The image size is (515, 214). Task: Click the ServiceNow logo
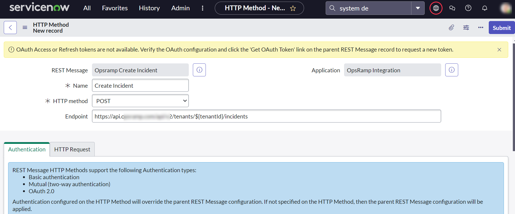pyautogui.click(x=39, y=7)
